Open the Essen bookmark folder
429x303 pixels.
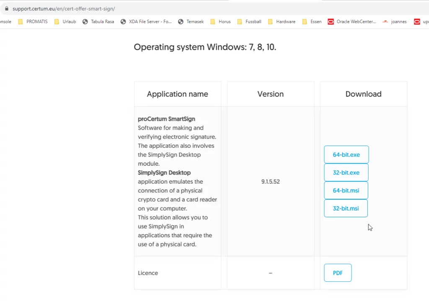coord(312,22)
